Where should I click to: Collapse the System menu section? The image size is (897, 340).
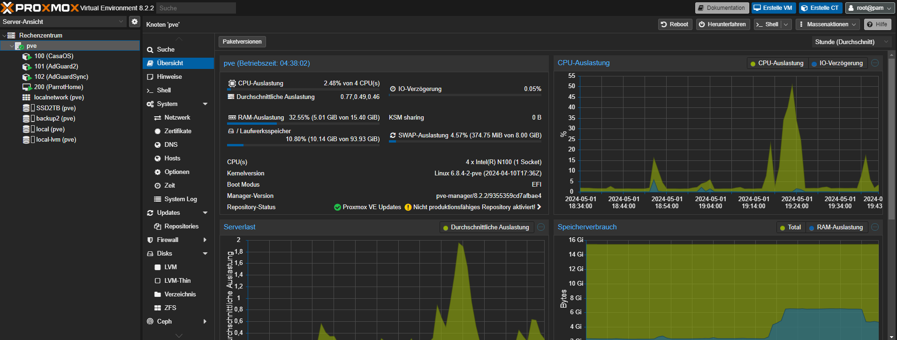(205, 104)
